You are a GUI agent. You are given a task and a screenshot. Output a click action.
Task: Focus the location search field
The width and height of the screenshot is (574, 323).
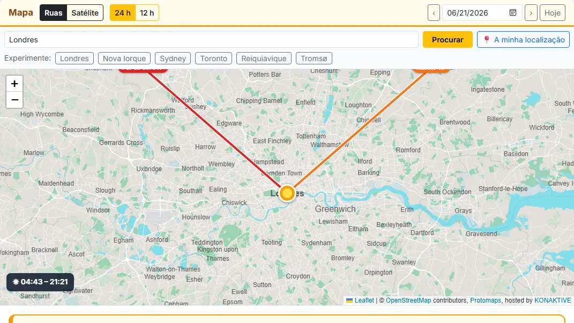tap(211, 40)
